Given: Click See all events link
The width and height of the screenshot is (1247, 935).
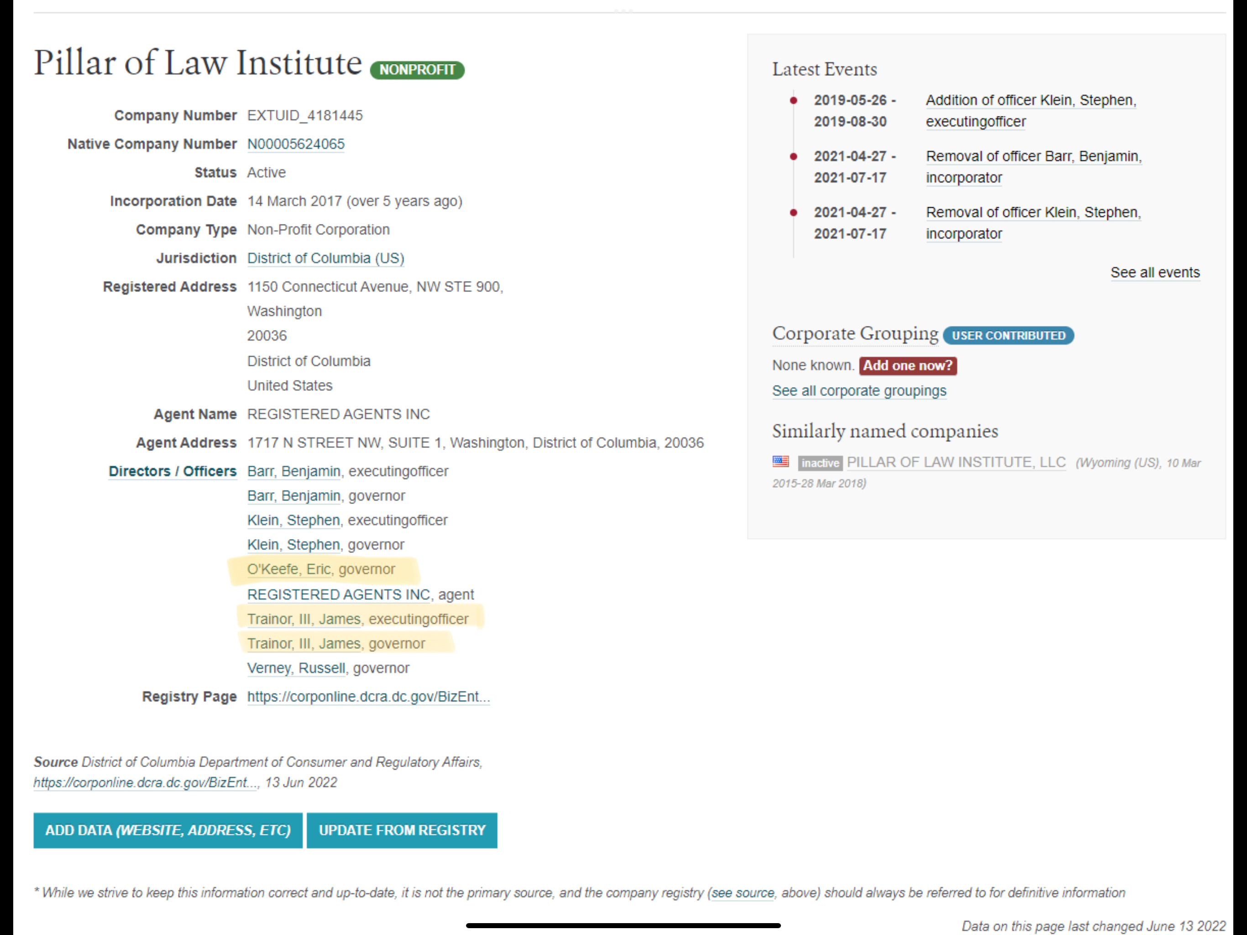Looking at the screenshot, I should pyautogui.click(x=1155, y=273).
